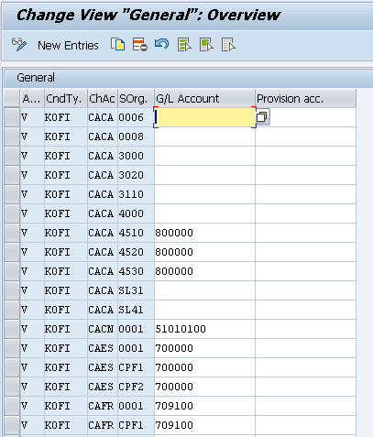This screenshot has width=373, height=437.
Task: Click the Select All icon
Action: pos(184,45)
